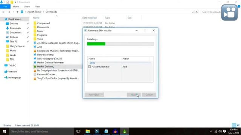Image resolution: width=241 pixels, height=135 pixels.
Task: Switch to the Home ribbon tab
Action: click(16, 7)
